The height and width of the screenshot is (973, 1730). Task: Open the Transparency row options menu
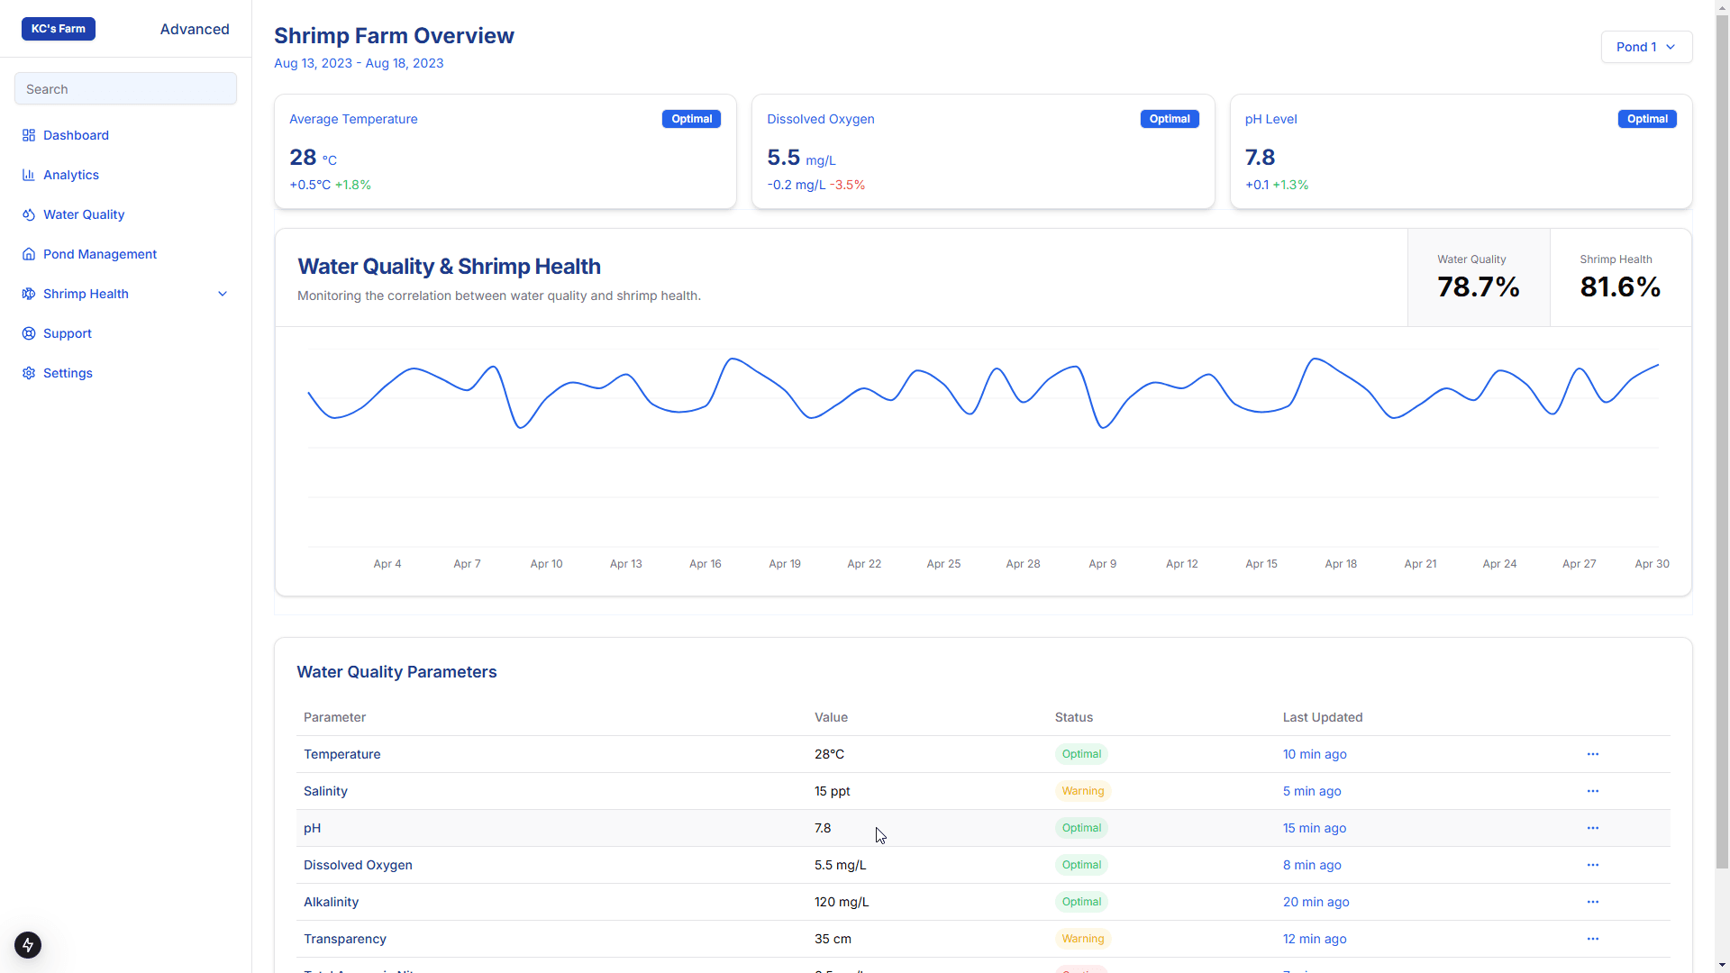[1593, 939]
